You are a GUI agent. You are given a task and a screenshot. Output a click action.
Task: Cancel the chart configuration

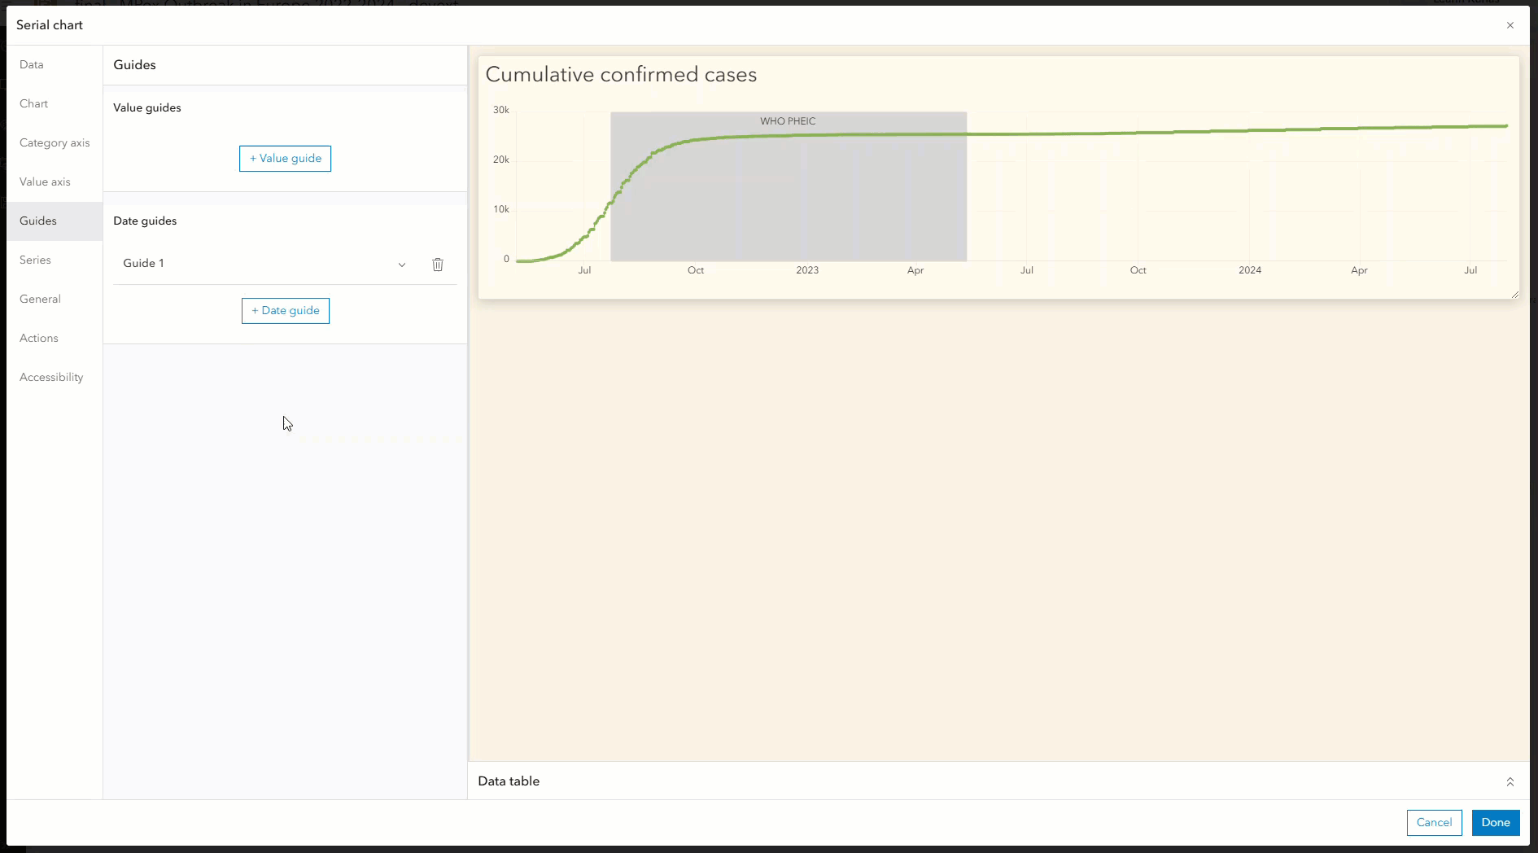point(1433,822)
